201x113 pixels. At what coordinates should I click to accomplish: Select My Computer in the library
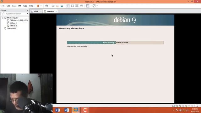click(x=13, y=18)
